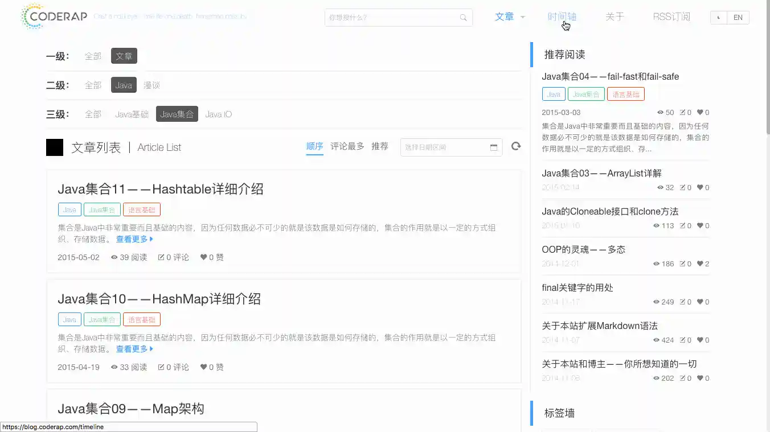Viewport: 770px width, 432px height.
Task: Click the heart icon on the Hashtable article
Action: click(x=204, y=257)
